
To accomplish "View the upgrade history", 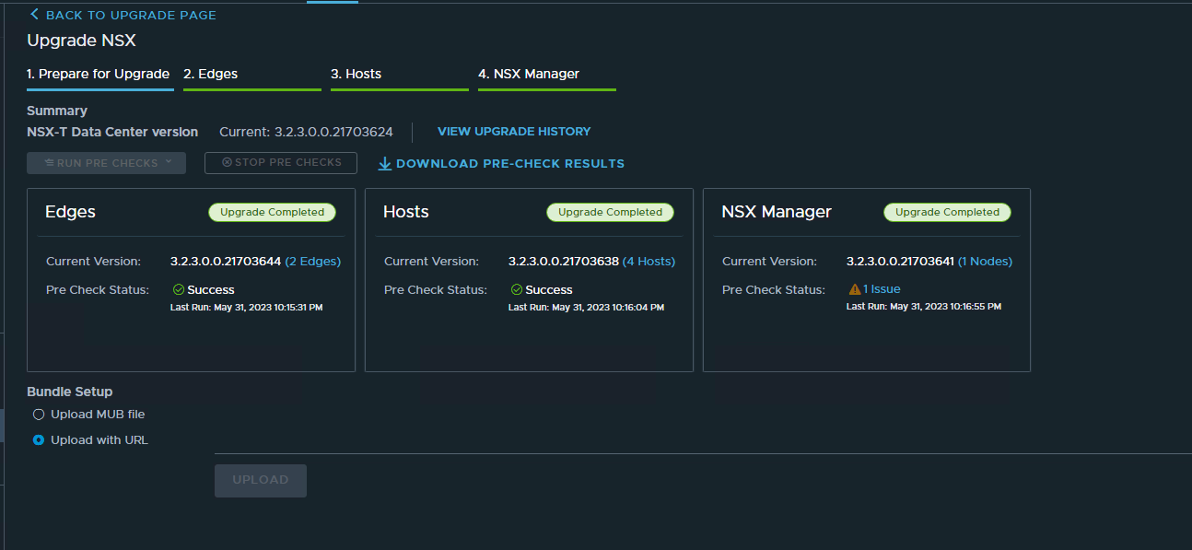I will pyautogui.click(x=514, y=132).
